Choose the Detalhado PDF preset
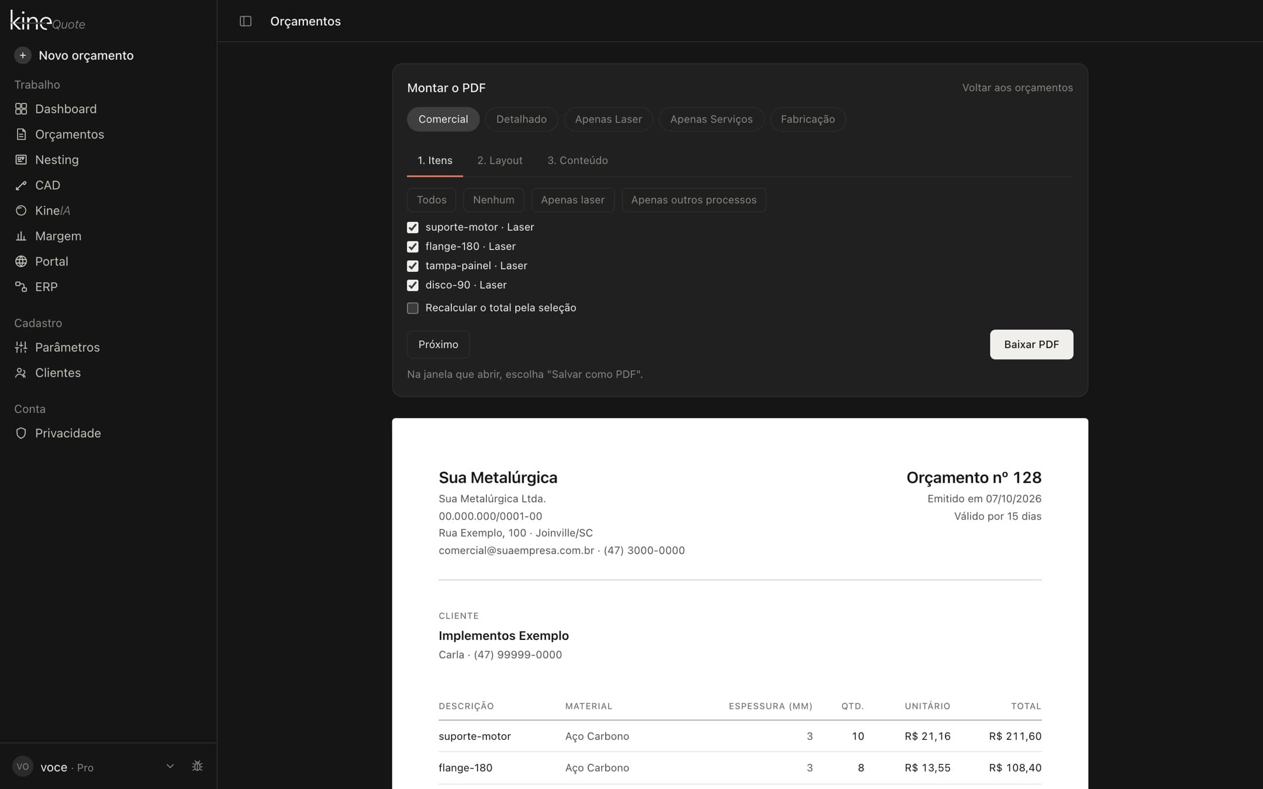 point(522,119)
